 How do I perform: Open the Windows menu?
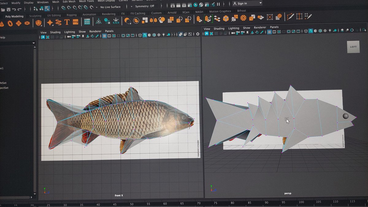coord(43,2)
